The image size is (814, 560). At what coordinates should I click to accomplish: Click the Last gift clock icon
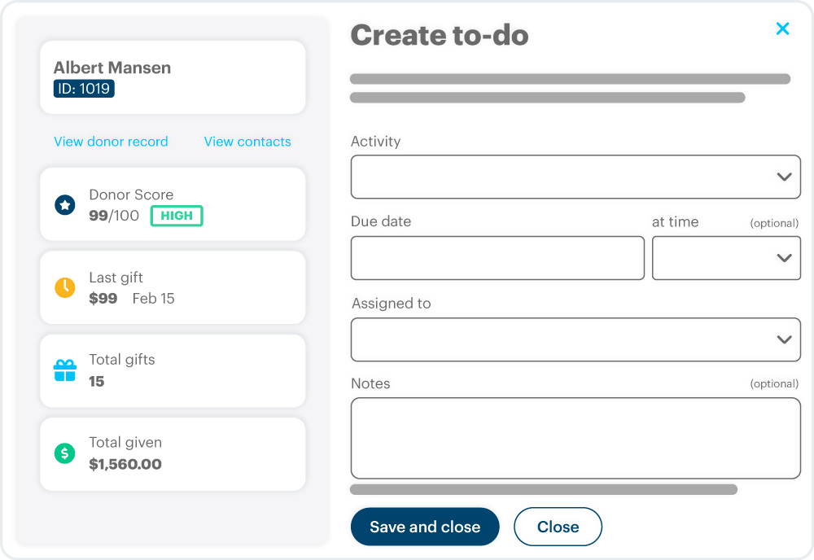(x=65, y=287)
